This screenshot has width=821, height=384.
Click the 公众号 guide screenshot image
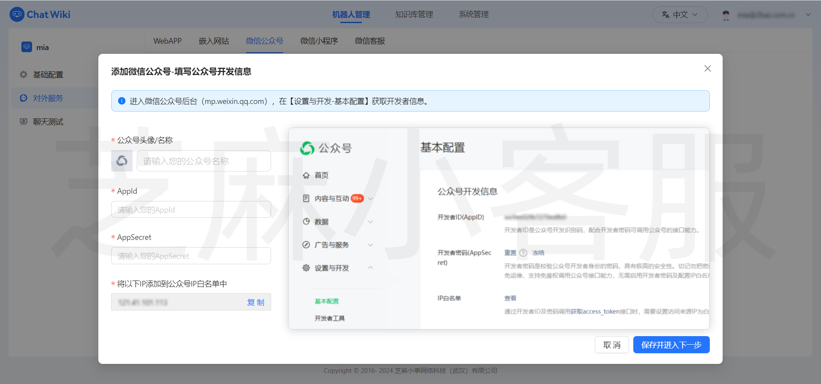coord(499,228)
